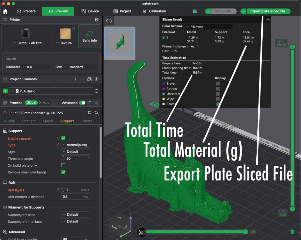Expand the PLA Basic filament dropdown
This screenshot has width=301, height=240.
pos(51,91)
